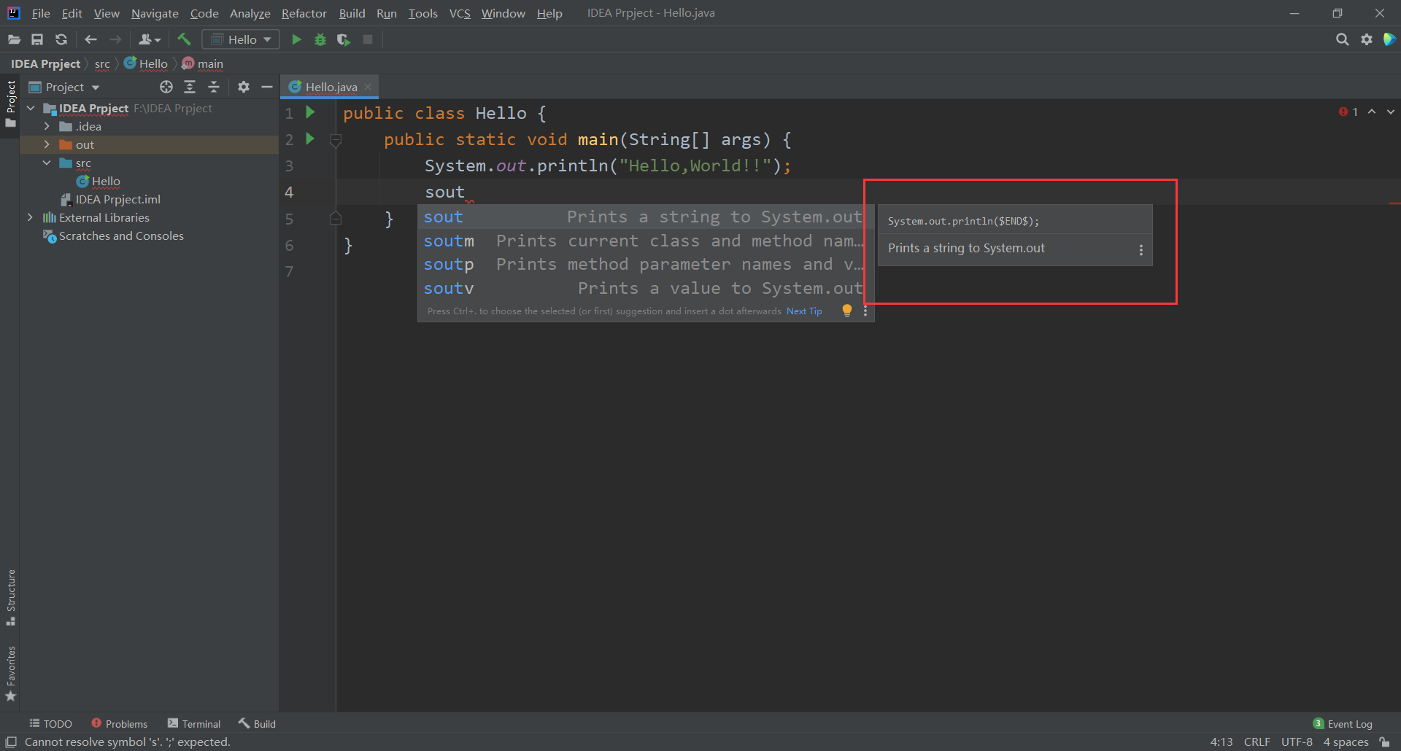Collapse the IDEA Prpject root node
This screenshot has height=751, width=1401.
coord(31,108)
